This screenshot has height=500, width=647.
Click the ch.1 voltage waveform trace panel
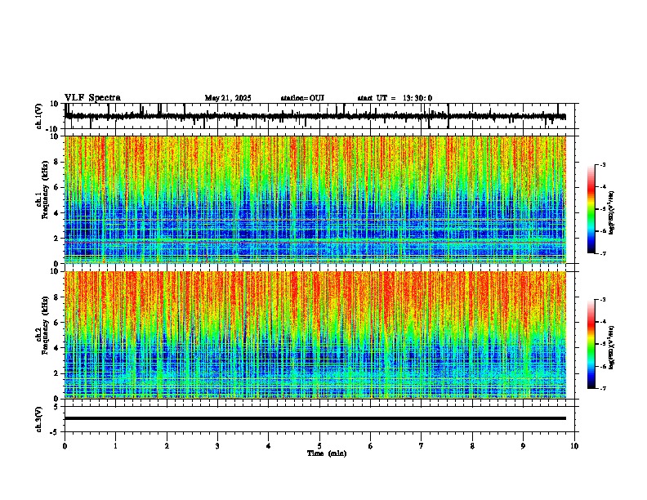click(321, 116)
